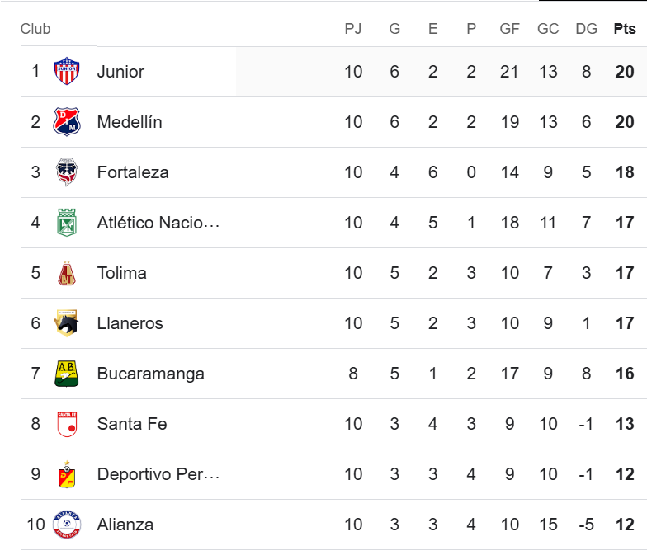Click the Medellín team badge

coord(66,122)
